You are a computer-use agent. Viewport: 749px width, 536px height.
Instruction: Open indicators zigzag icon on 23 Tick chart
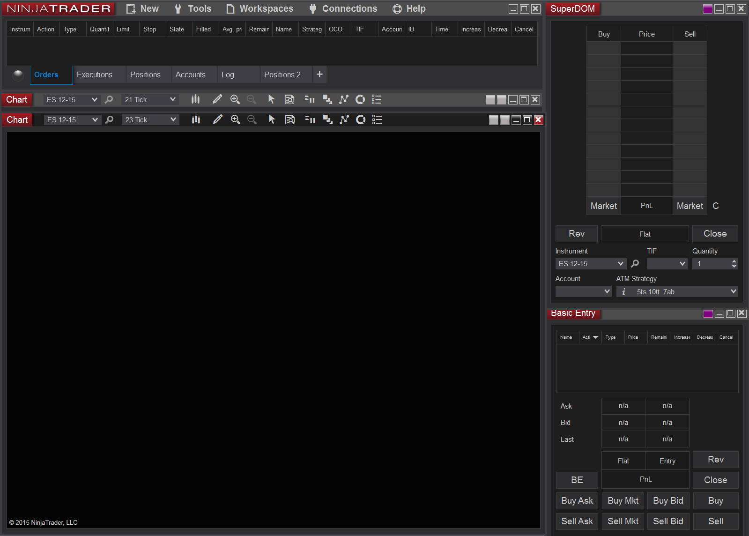click(x=344, y=119)
